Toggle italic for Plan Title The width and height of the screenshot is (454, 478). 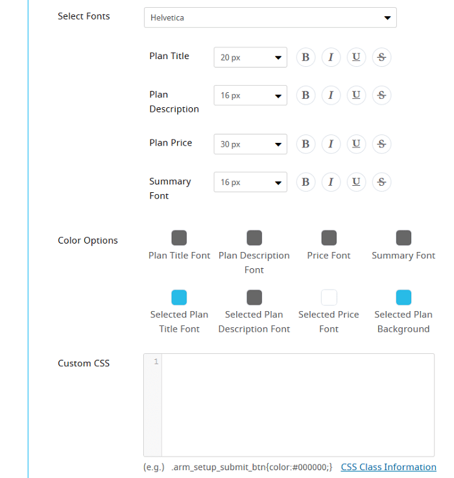[x=331, y=57]
